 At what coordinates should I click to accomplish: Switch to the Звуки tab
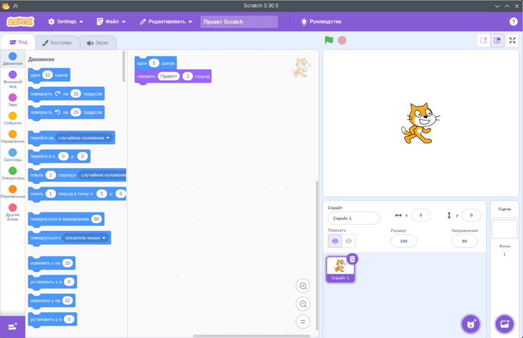pyautogui.click(x=98, y=42)
